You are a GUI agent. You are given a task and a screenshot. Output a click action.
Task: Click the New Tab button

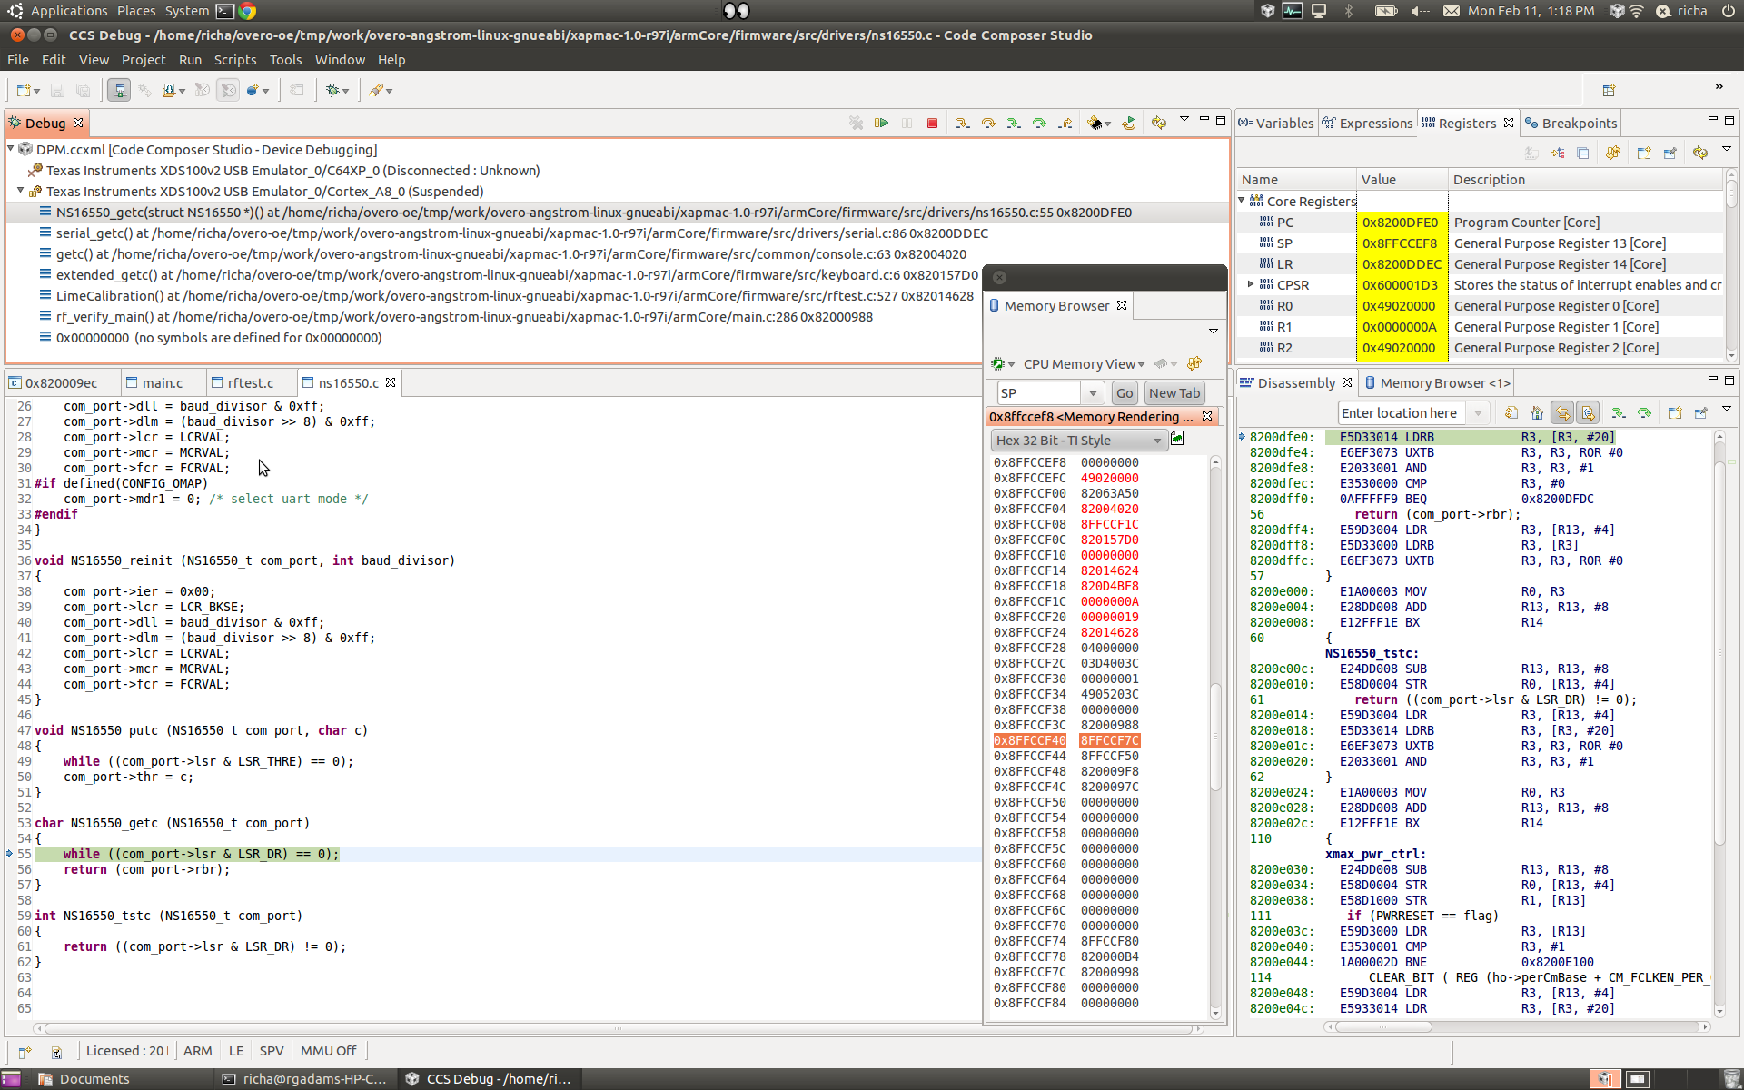[x=1174, y=393]
